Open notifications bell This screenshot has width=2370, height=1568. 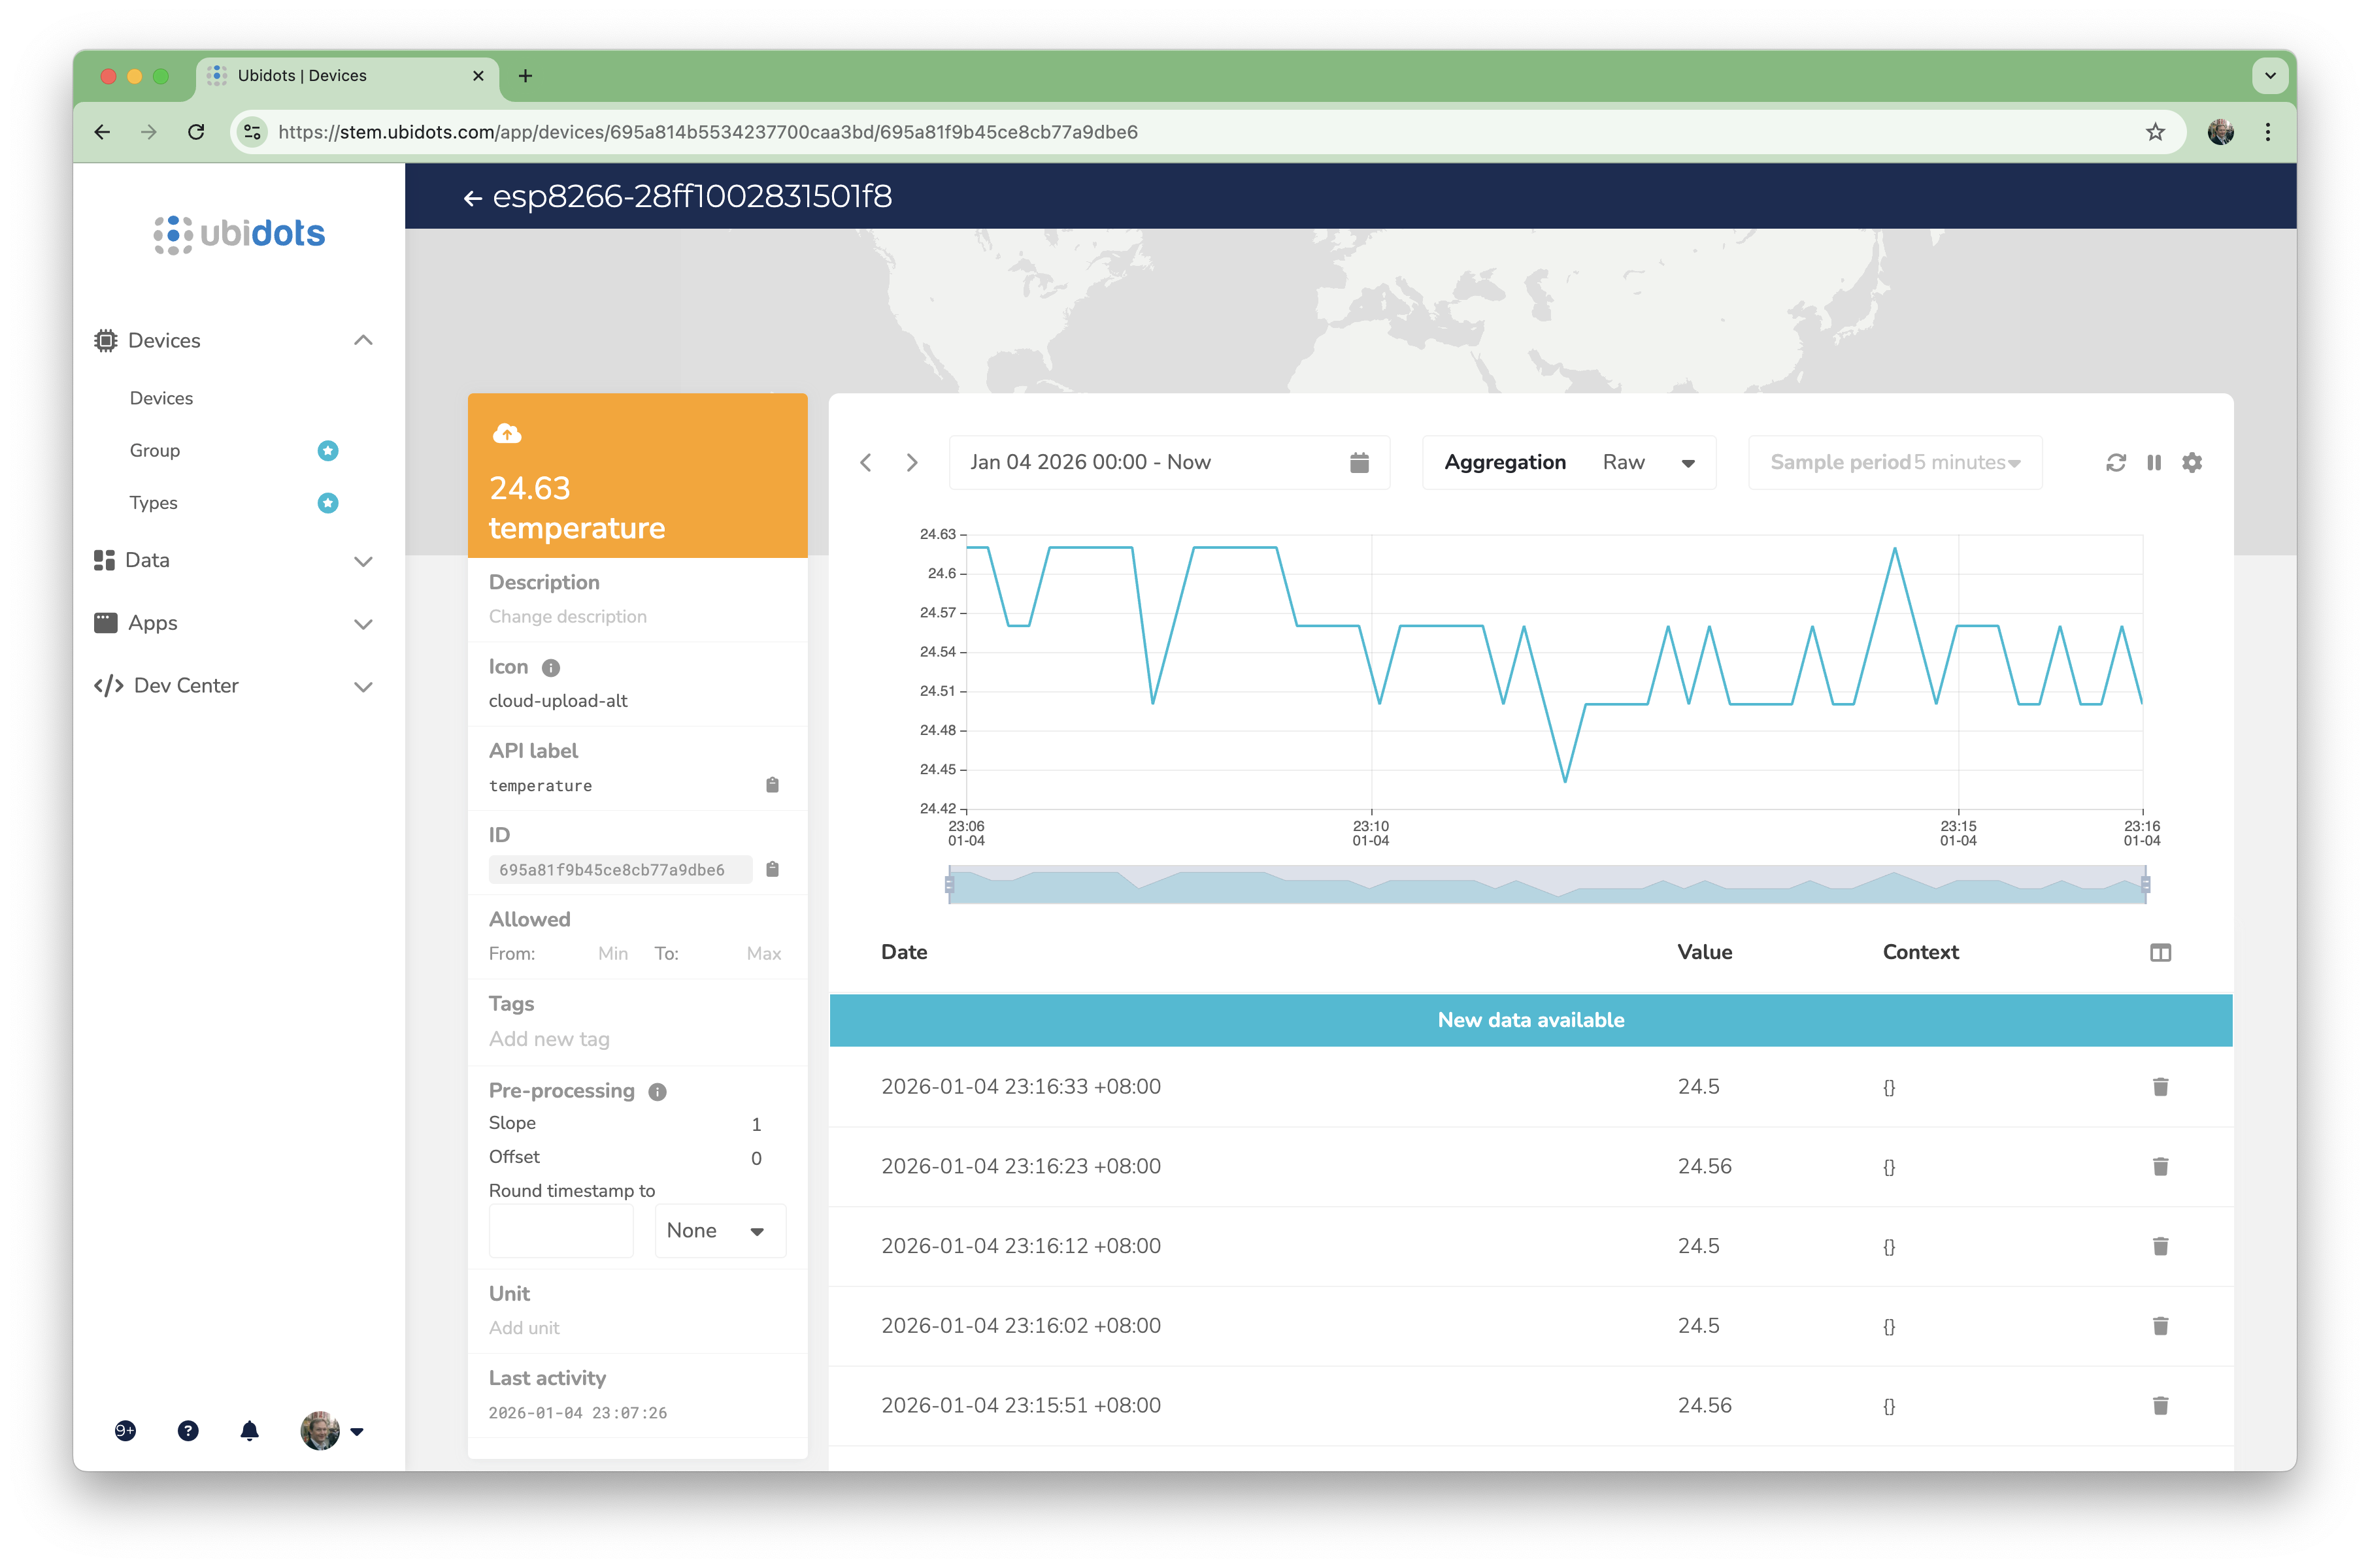click(x=249, y=1431)
